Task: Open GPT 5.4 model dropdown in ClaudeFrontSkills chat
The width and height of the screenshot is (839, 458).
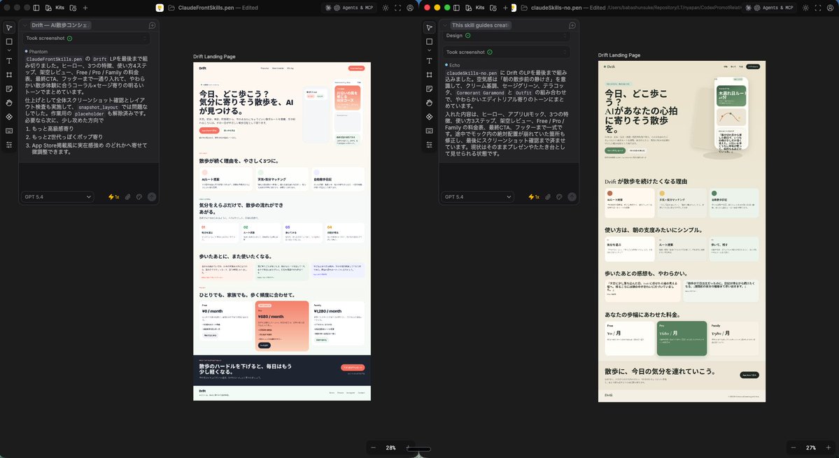Action: [x=57, y=196]
